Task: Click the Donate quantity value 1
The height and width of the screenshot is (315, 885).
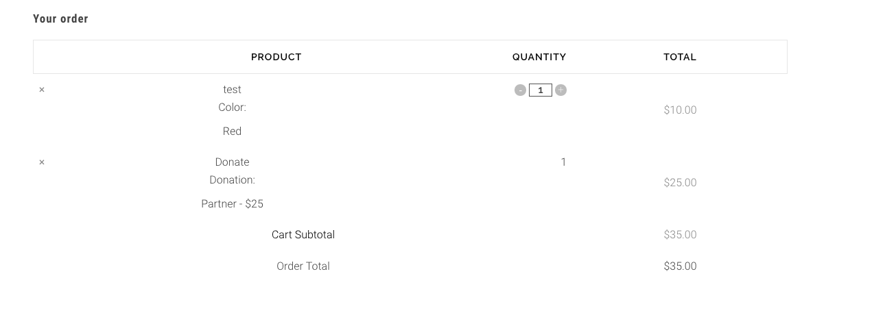Action: [x=563, y=162]
